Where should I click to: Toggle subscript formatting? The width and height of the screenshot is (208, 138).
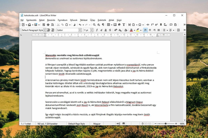click(x=120, y=30)
